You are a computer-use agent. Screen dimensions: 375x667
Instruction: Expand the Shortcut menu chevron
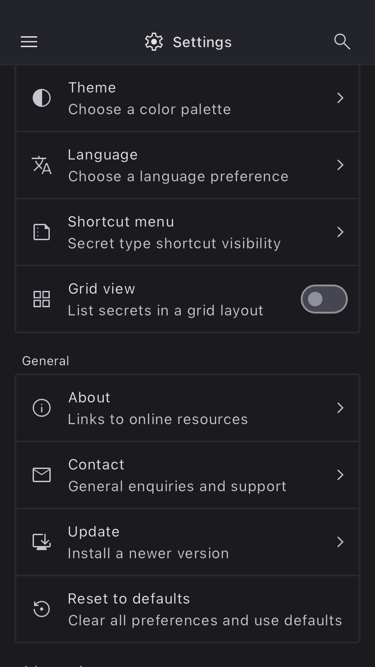pos(341,232)
